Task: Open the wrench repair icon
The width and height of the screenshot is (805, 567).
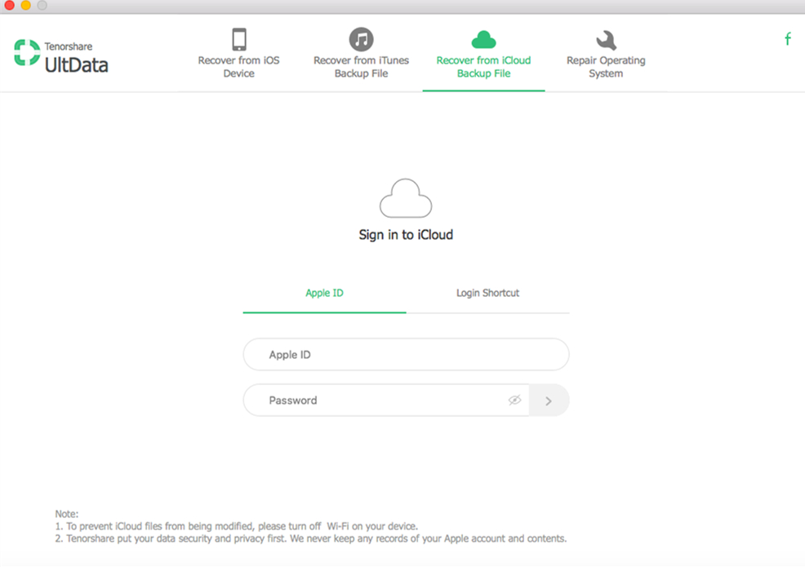Action: tap(606, 40)
